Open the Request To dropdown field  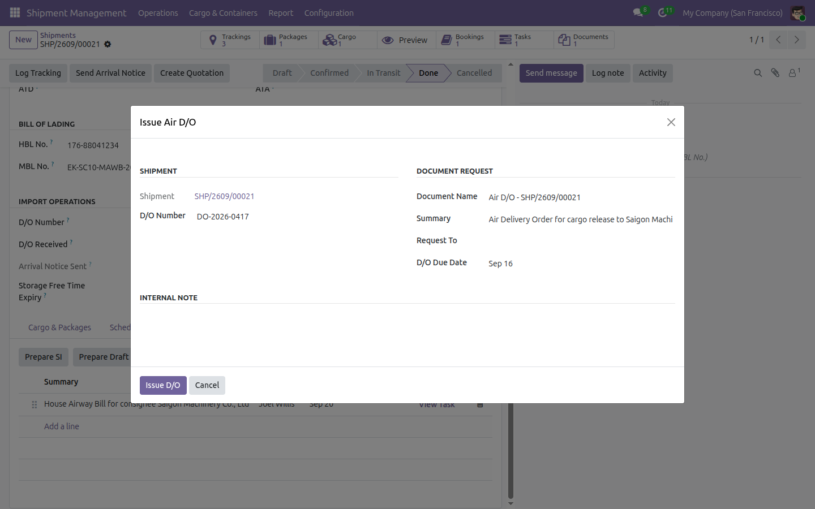pyautogui.click(x=581, y=241)
